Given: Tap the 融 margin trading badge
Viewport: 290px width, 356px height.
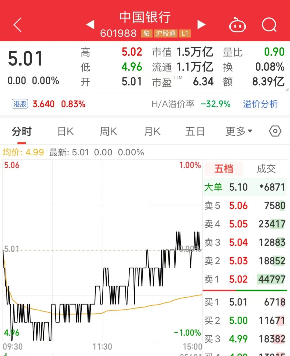Looking at the screenshot, I should click(146, 33).
